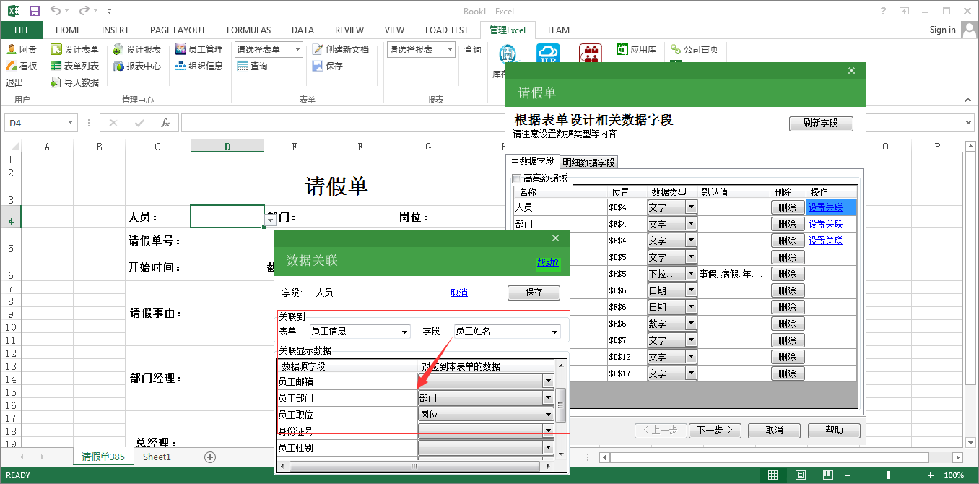
Task: Click the Excel Help question mark icon
Action: click(x=884, y=11)
